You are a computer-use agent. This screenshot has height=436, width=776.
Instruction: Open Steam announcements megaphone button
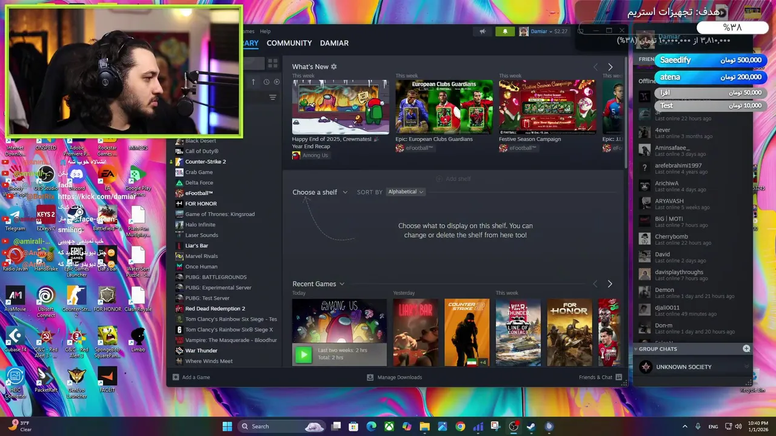pos(483,31)
